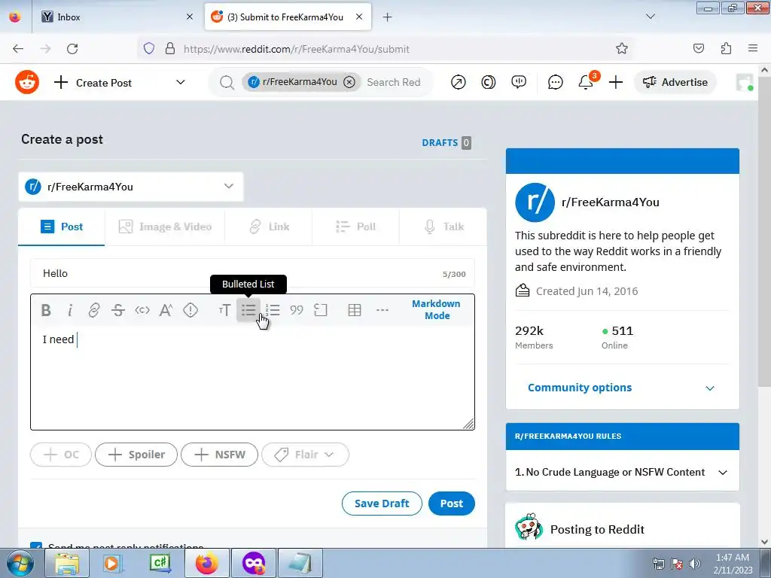Open the user profile menu
Image resolution: width=771 pixels, height=578 pixels.
point(745,82)
